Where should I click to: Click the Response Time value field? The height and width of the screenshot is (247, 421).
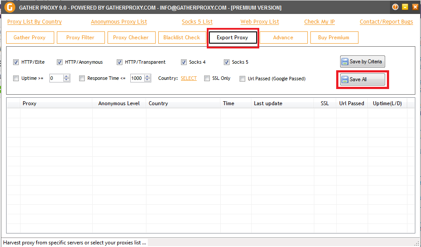[x=137, y=78]
